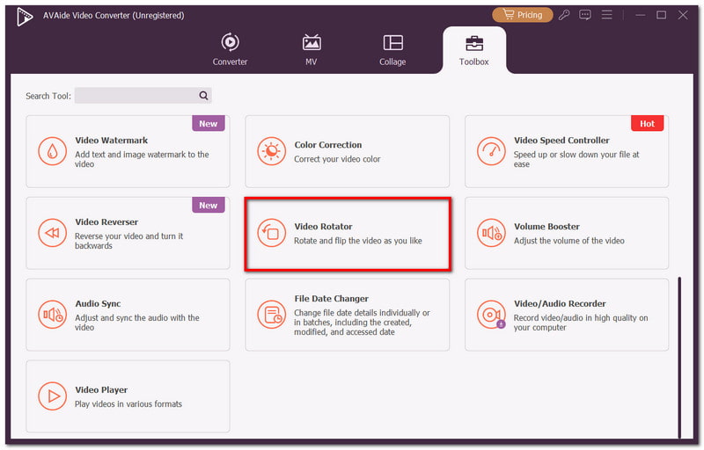The image size is (704, 450).
Task: Open the hamburger menu icon
Action: point(606,15)
